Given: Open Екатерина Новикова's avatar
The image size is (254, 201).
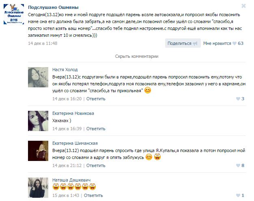Looking at the screenshot, I should tap(38, 121).
